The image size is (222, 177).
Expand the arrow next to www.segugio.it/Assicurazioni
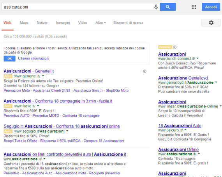[x=67, y=131]
